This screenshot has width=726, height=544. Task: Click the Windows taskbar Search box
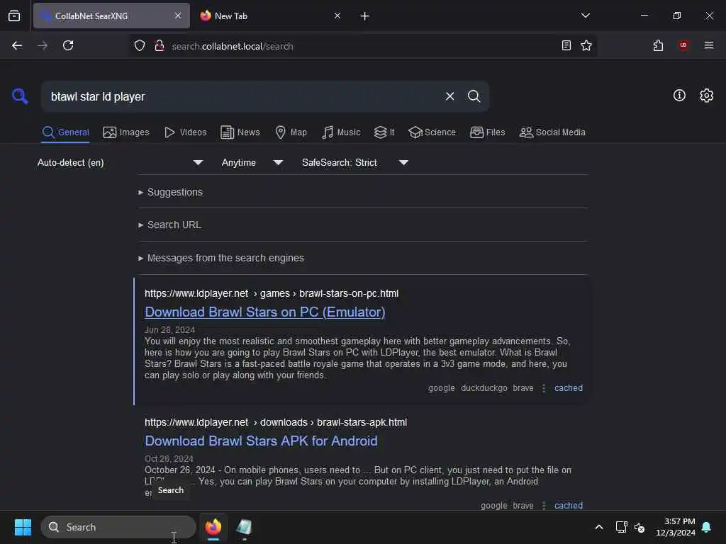tap(118, 527)
